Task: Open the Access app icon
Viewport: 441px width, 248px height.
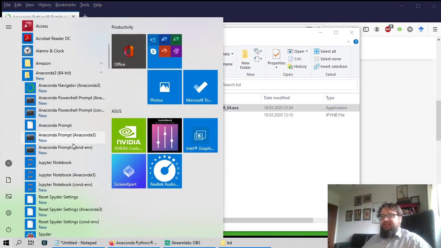Action: (x=28, y=26)
